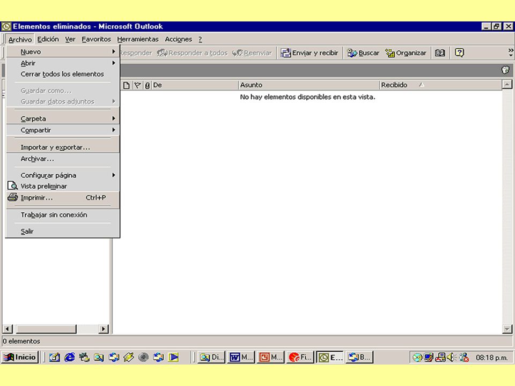Screen dimensions: 515x386
Task: Click the message list scroll down arrow
Action: tap(507, 329)
